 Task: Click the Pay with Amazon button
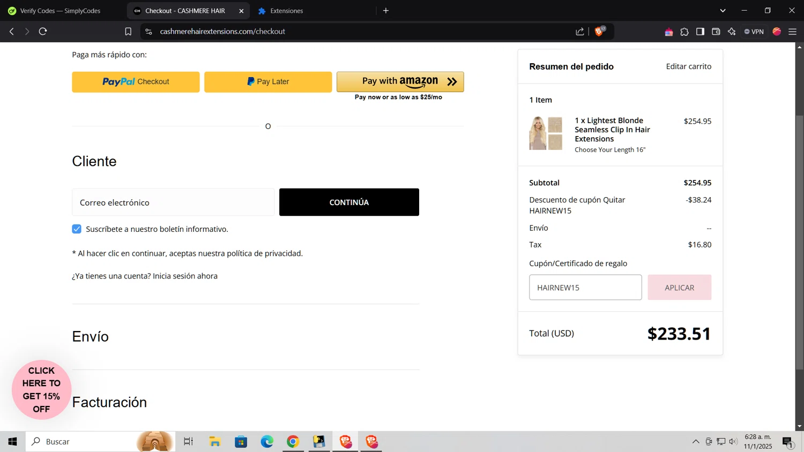coord(400,82)
